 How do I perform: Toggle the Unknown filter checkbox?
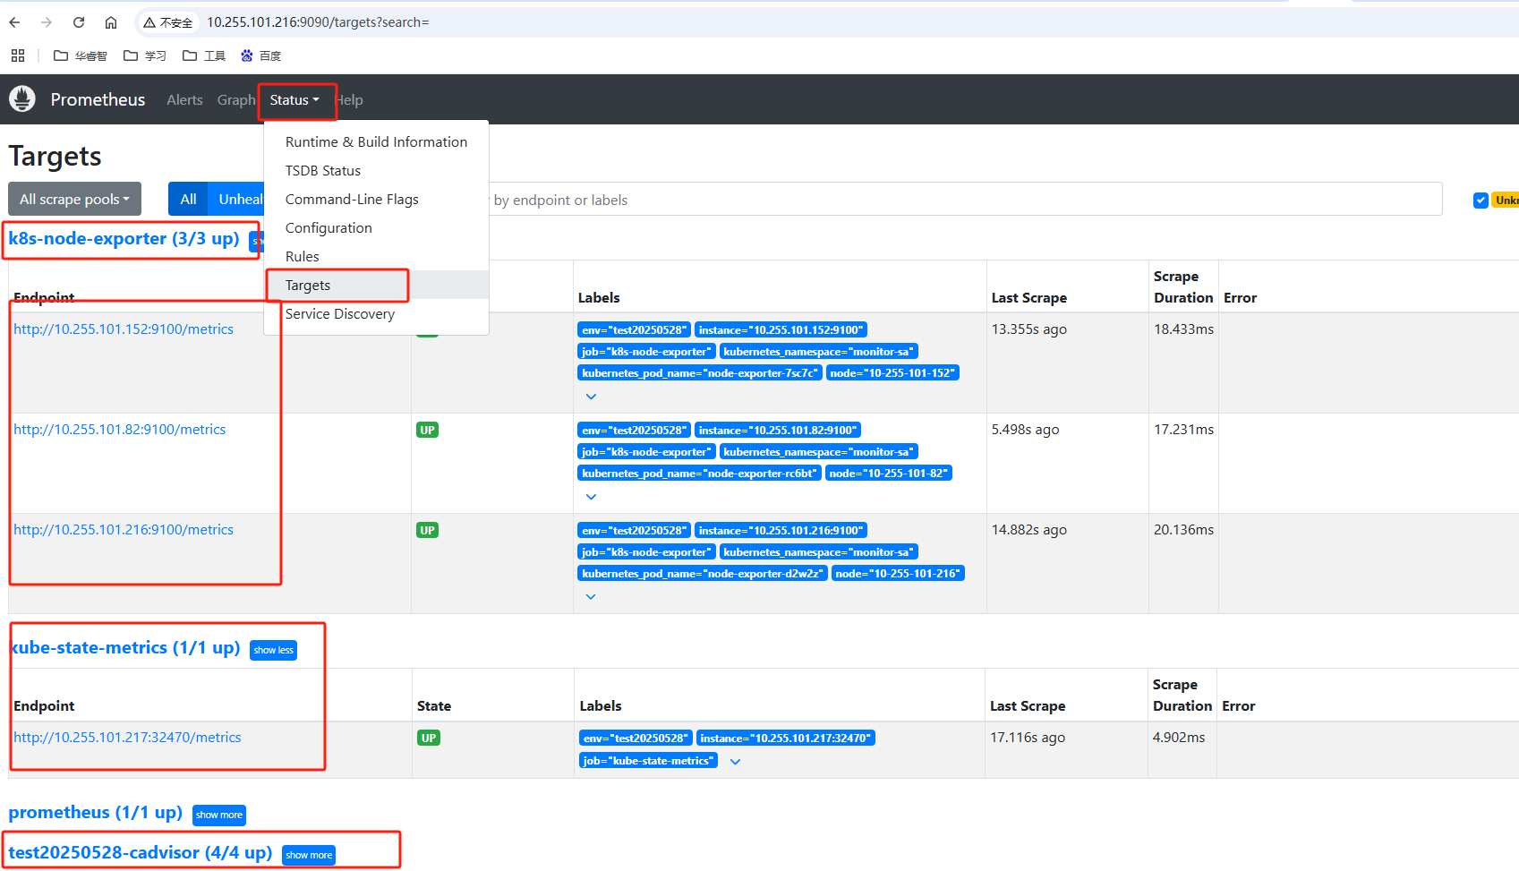coord(1481,201)
